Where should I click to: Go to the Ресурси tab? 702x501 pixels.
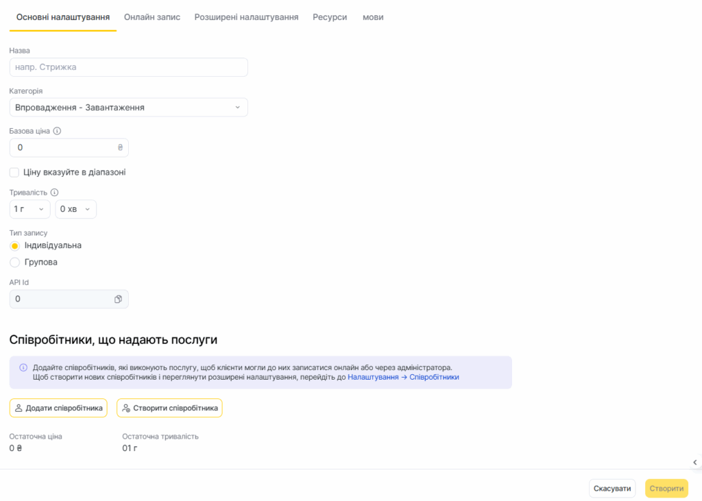pyautogui.click(x=330, y=17)
